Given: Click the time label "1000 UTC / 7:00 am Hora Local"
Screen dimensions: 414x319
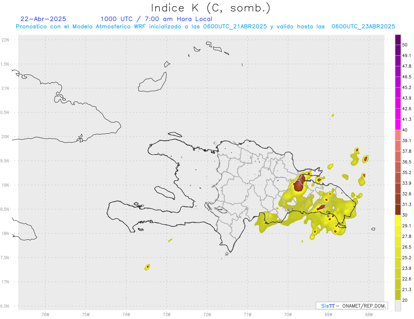Looking at the screenshot, I should pos(156,19).
